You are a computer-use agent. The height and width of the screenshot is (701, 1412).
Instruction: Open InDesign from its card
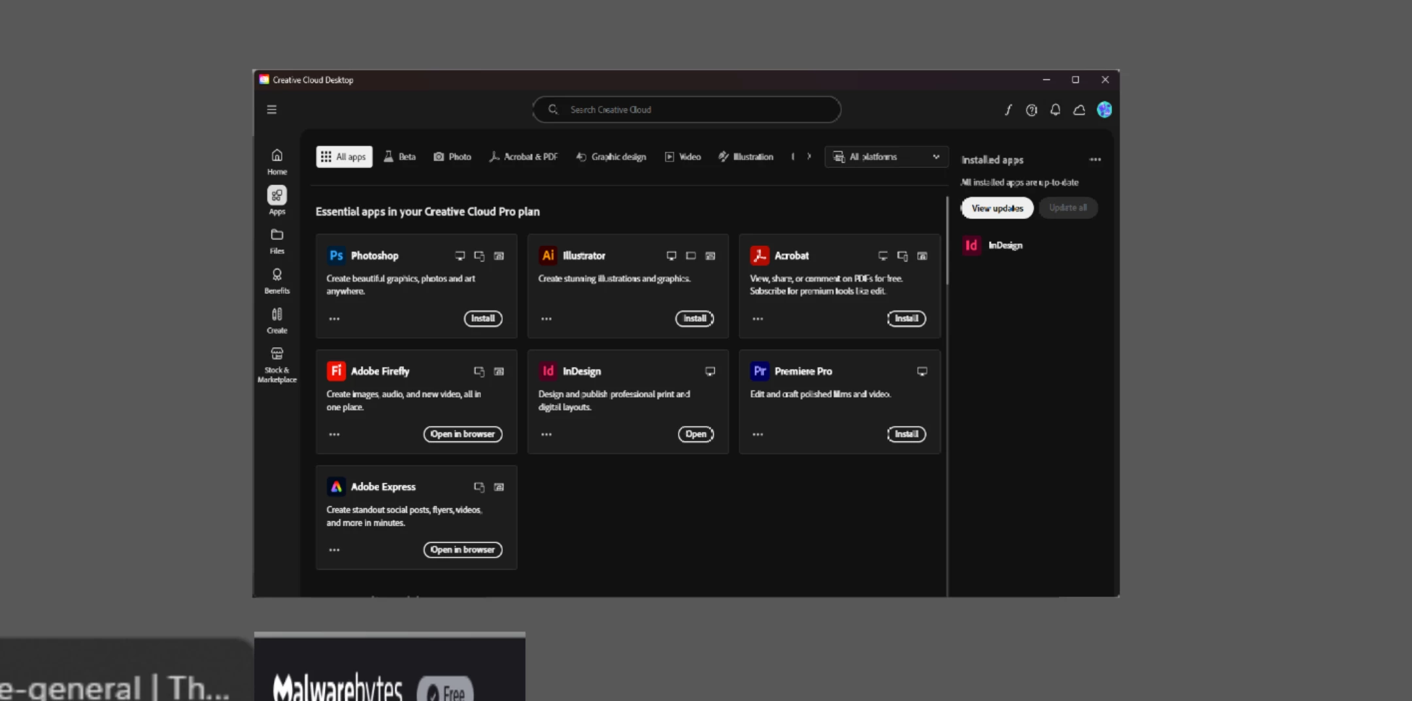696,434
